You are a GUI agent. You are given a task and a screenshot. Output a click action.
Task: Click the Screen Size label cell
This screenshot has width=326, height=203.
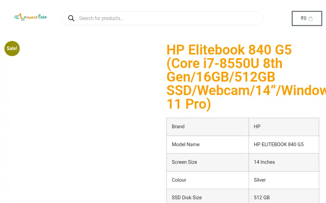tap(207, 162)
